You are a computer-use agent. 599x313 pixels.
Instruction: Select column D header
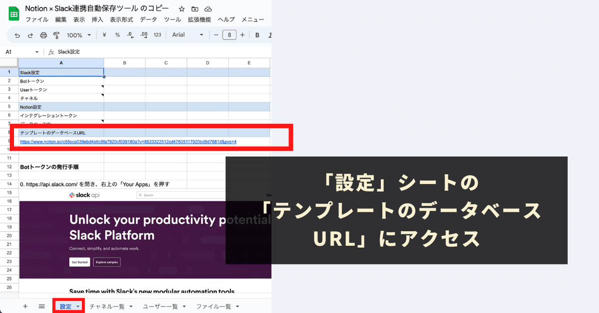(207, 63)
